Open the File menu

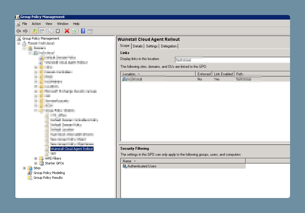tap(25, 24)
